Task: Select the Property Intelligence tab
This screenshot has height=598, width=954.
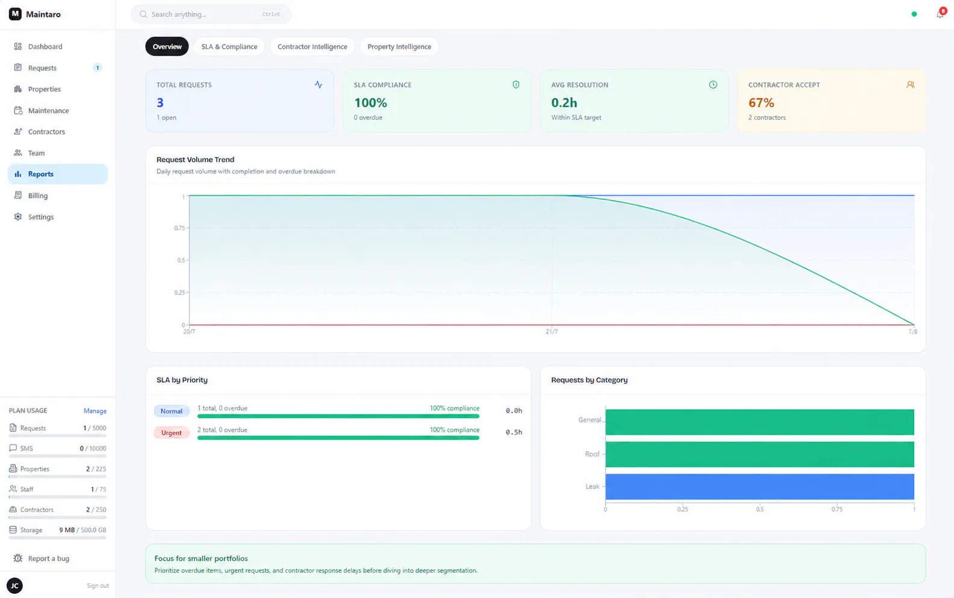Action: click(x=399, y=46)
